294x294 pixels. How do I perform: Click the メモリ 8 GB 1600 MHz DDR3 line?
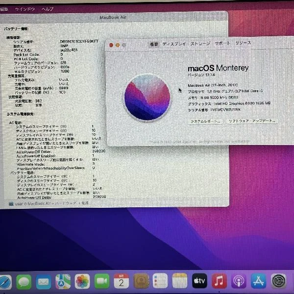coord(213,98)
